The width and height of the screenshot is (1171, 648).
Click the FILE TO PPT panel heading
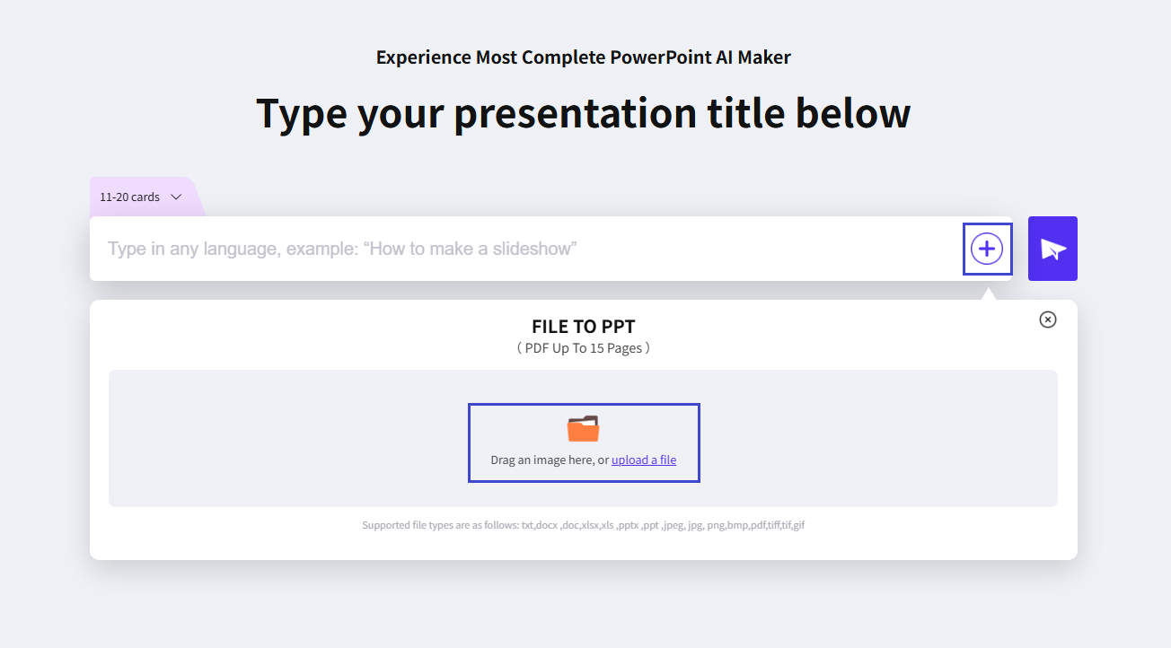(x=583, y=327)
